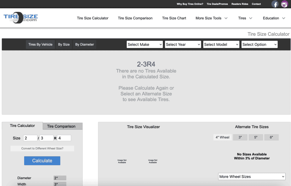Switch to By Diameter tab
The image size is (291, 186).
pos(84,45)
